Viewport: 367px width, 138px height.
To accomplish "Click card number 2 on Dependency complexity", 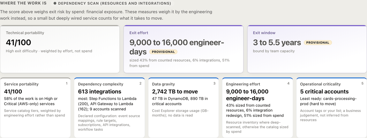I will (141, 83).
